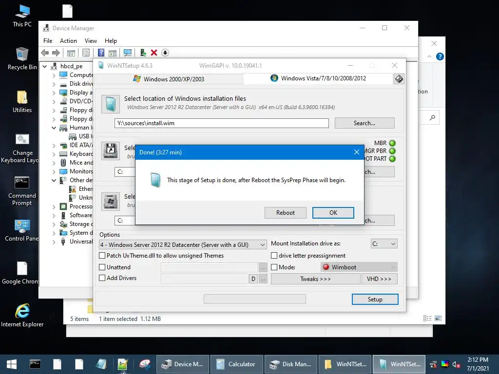Select the Control Panel desktop icon
Viewport: 499px width, 374px height.
pyautogui.click(x=22, y=230)
